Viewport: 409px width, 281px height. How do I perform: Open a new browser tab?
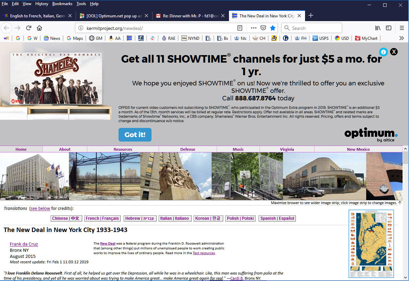(310, 16)
